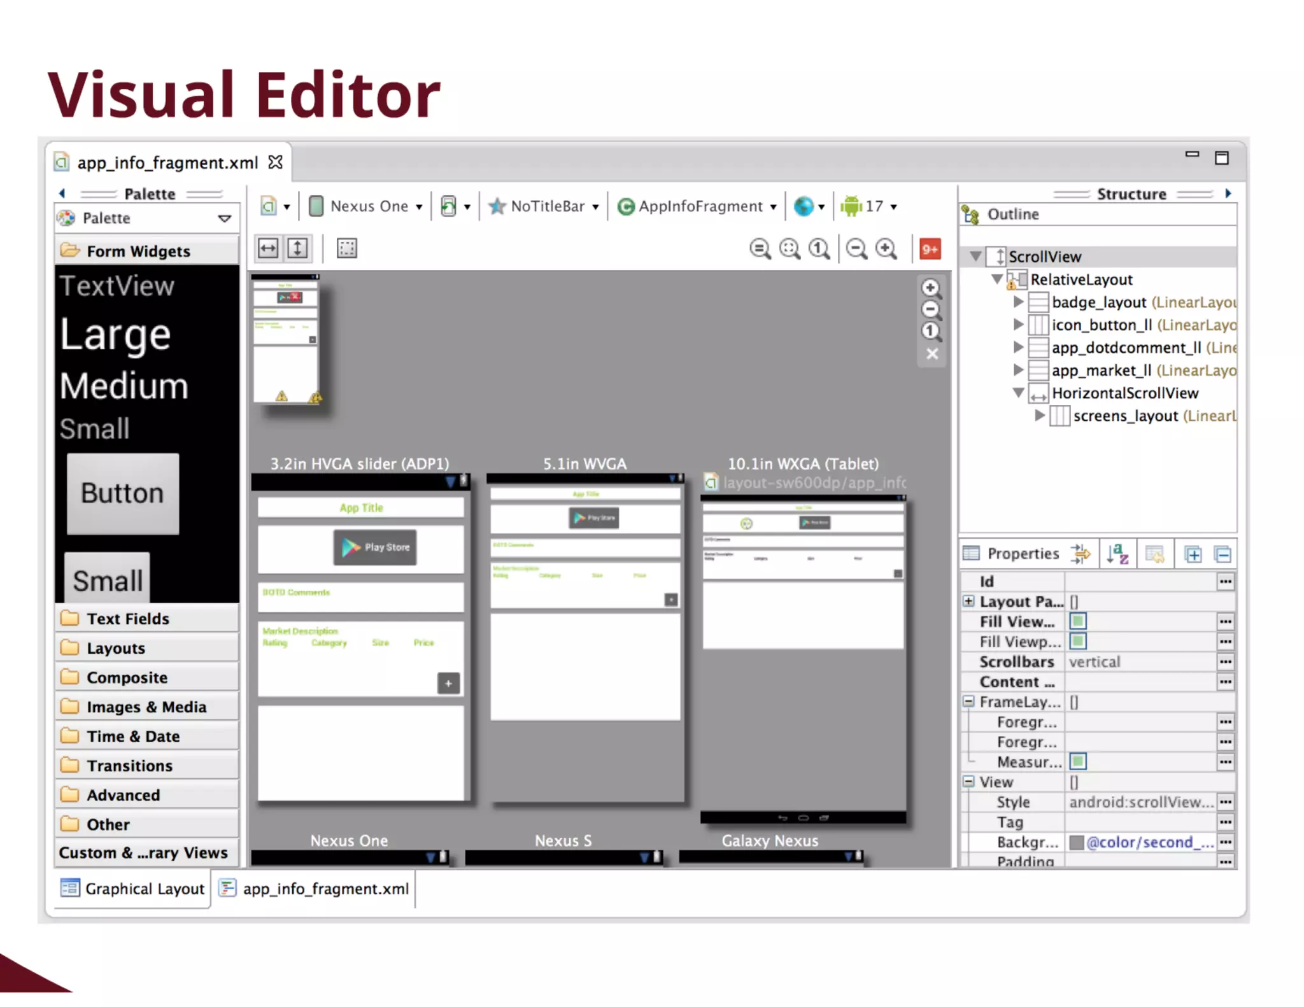
Task: Click the emulate real size dotted-square icon
Action: [347, 248]
